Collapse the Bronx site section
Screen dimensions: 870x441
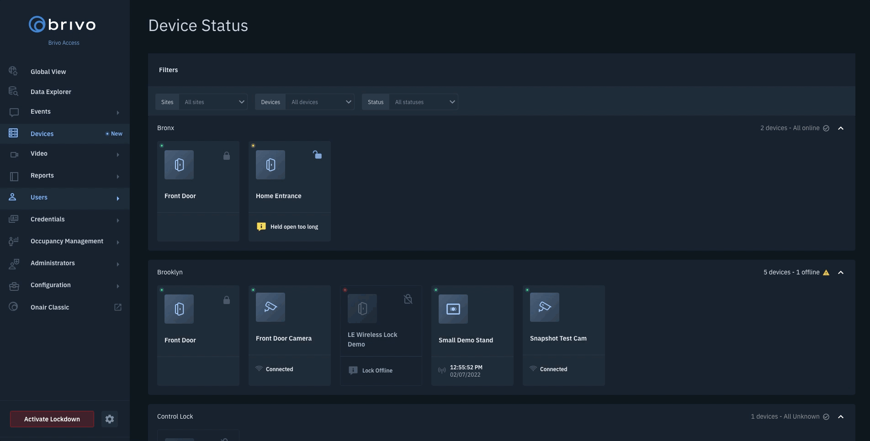841,128
